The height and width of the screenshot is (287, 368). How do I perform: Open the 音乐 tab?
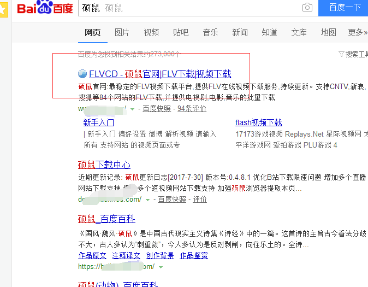pos(210,32)
